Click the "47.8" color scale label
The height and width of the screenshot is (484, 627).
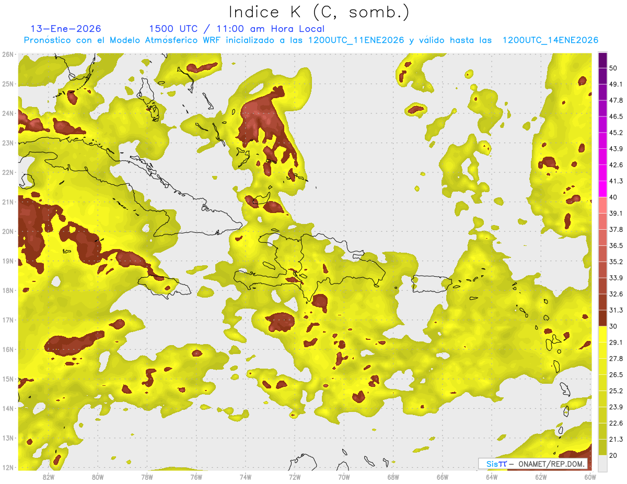click(x=616, y=100)
